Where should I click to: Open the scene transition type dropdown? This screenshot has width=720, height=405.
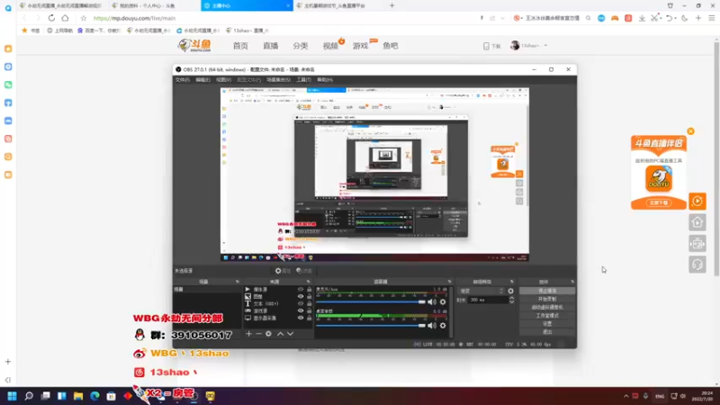[x=481, y=291]
